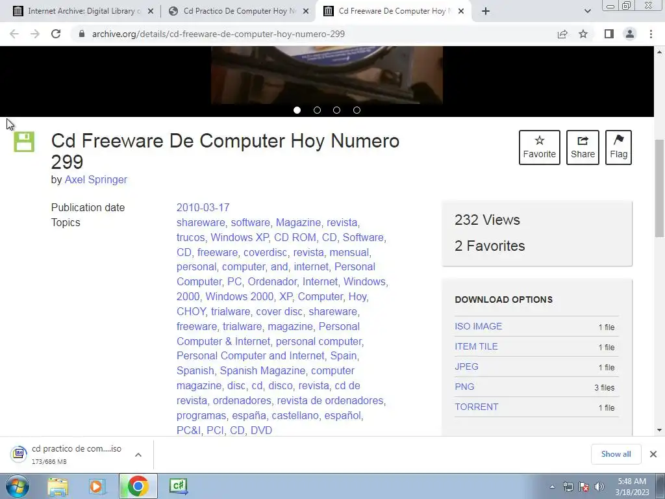The width and height of the screenshot is (665, 499).
Task: Open the Spanish Magazine topic link
Action: click(262, 370)
